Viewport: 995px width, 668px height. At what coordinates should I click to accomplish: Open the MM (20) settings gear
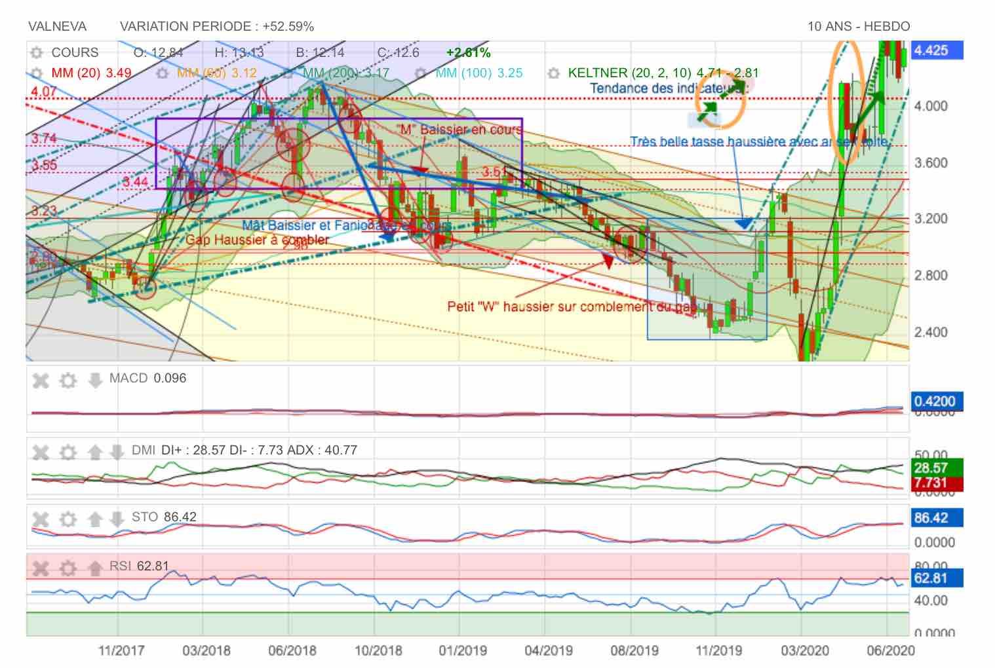37,73
